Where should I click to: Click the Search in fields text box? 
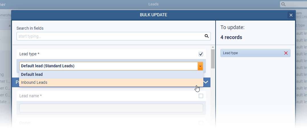click(x=110, y=36)
